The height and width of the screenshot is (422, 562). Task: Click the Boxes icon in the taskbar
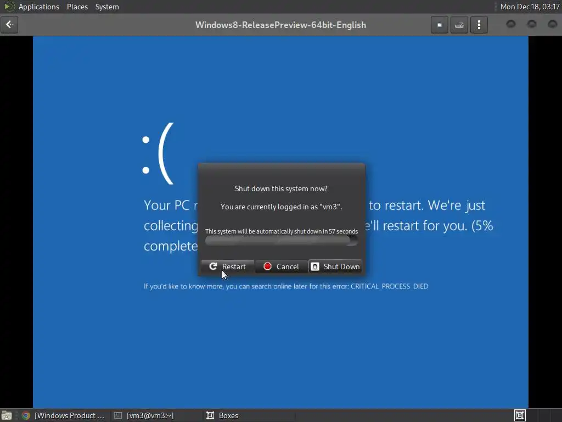210,415
